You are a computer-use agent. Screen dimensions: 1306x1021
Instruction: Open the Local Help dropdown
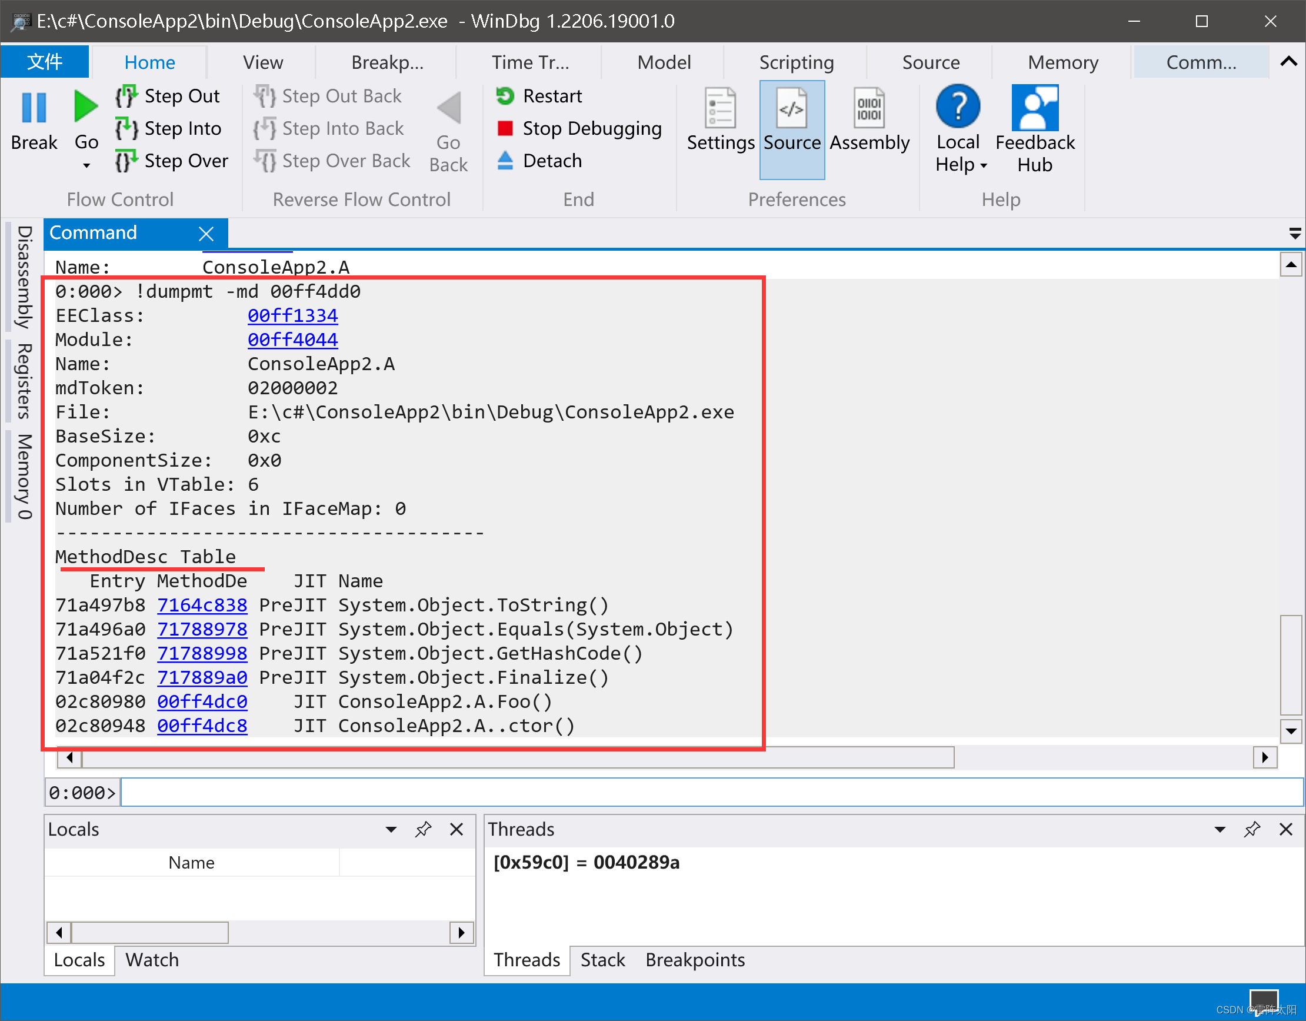point(984,166)
